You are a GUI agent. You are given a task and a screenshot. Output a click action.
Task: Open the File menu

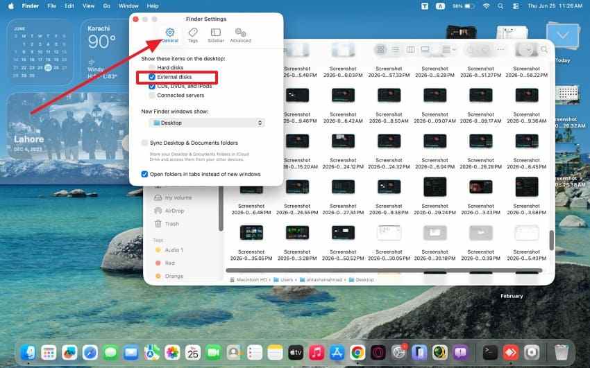(51, 6)
